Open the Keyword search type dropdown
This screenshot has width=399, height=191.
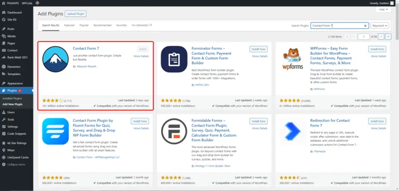pyautogui.click(x=380, y=26)
